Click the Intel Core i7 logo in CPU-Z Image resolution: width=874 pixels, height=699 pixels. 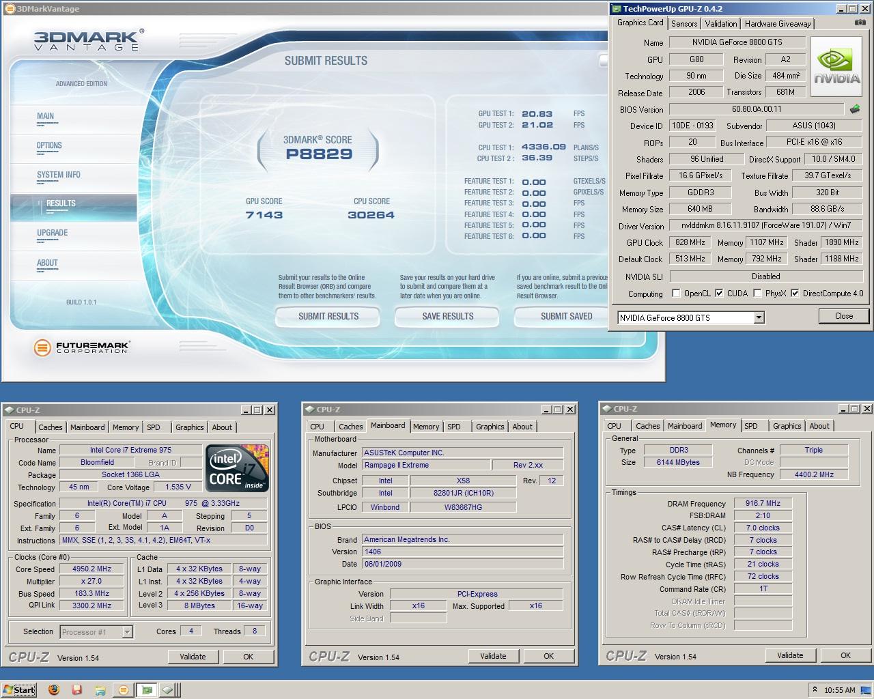(x=236, y=468)
